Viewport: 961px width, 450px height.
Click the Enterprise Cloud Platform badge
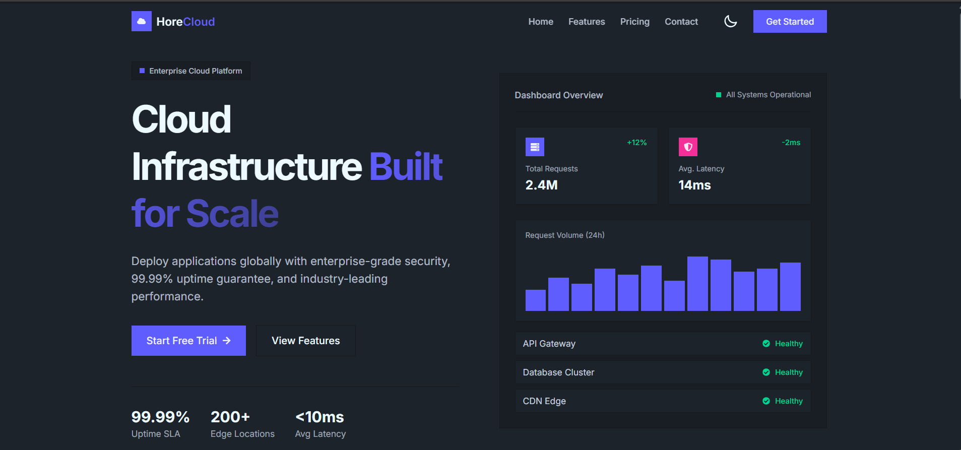[191, 71]
